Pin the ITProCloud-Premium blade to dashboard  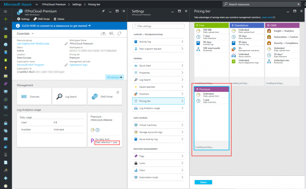click(x=103, y=11)
